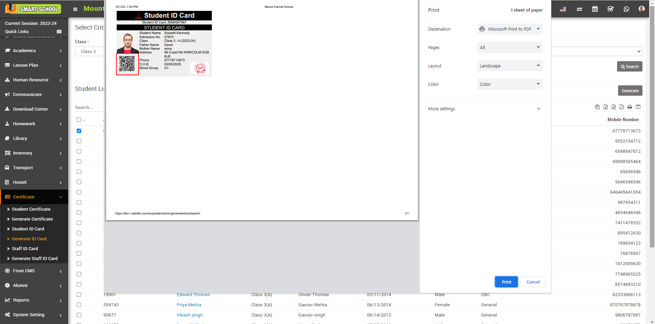Screen dimensions: 655x324
Task: Open Staff ID Card menu item
Action: tap(25, 249)
